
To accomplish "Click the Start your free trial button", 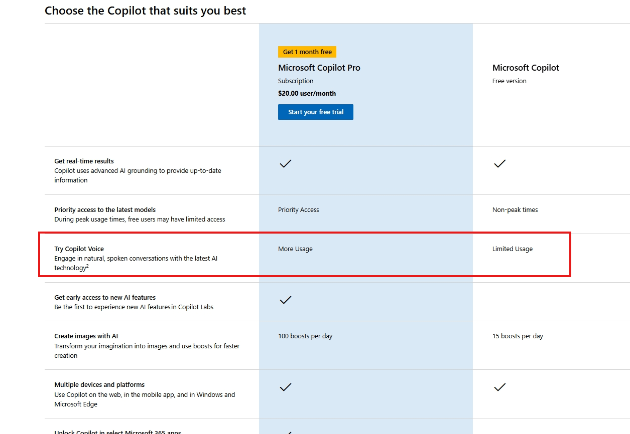I will click(x=316, y=112).
